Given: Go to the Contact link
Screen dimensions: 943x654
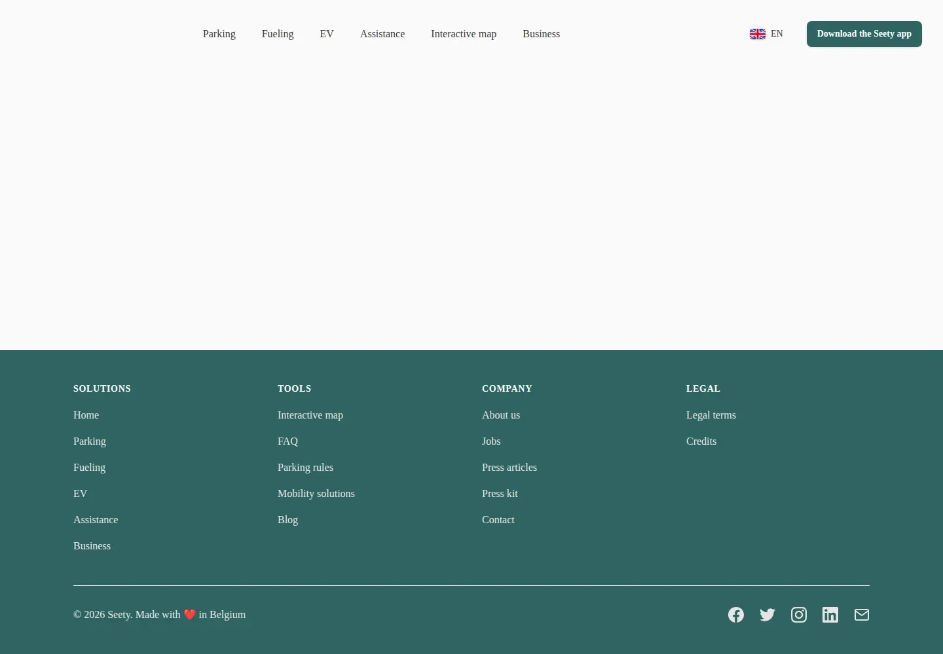Looking at the screenshot, I should (x=498, y=520).
